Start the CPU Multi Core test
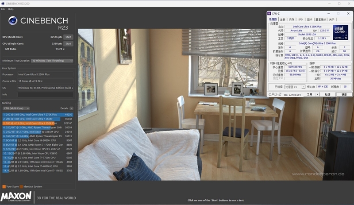 click(68, 37)
